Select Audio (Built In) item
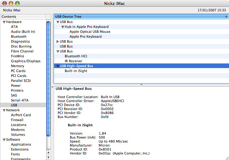This screenshot has width=229, height=160. (23, 32)
